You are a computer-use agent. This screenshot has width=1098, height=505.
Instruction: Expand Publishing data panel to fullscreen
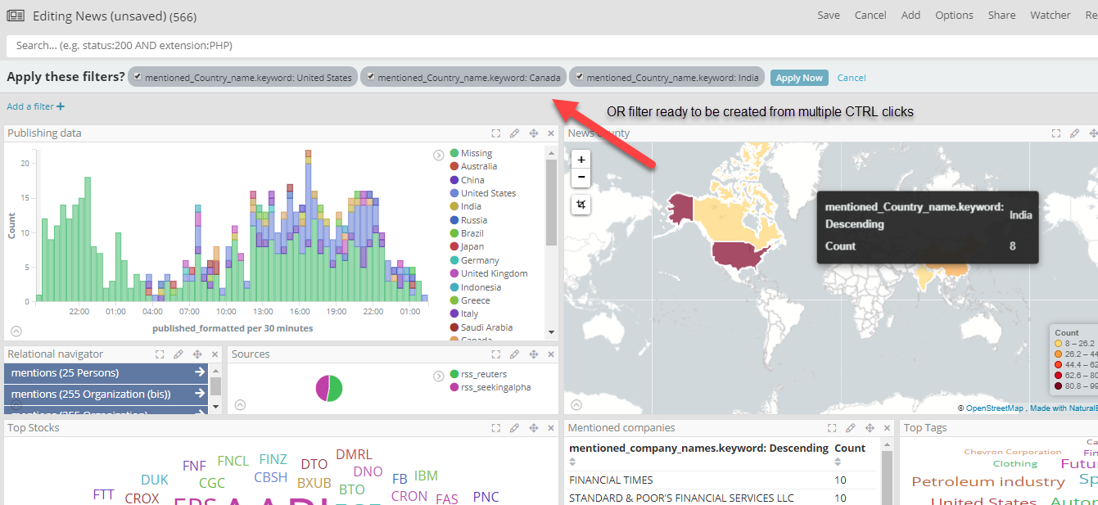[496, 133]
